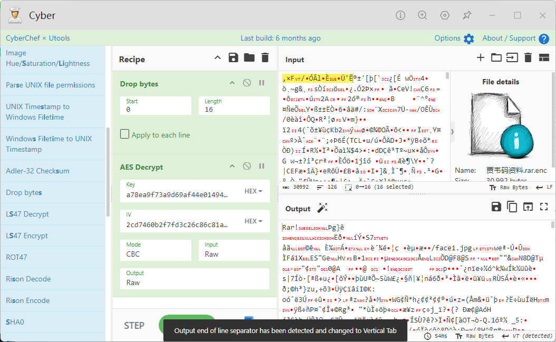The width and height of the screenshot is (556, 342).
Task: Collapse the File details panel with side arrow
Action: pos(452,132)
